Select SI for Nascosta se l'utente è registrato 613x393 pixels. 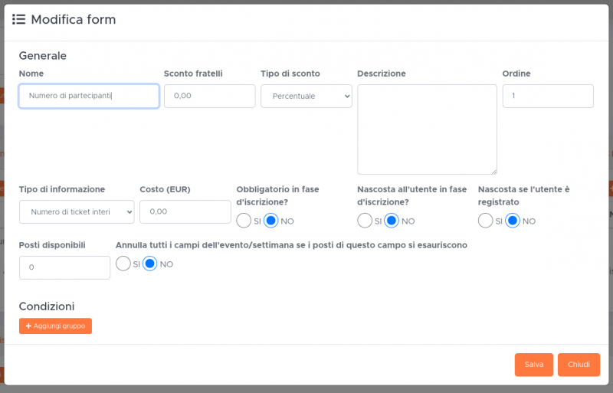click(485, 221)
